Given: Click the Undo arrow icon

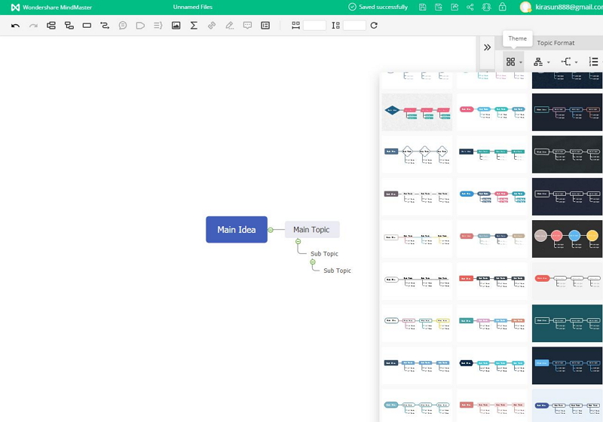Looking at the screenshot, I should click(15, 26).
